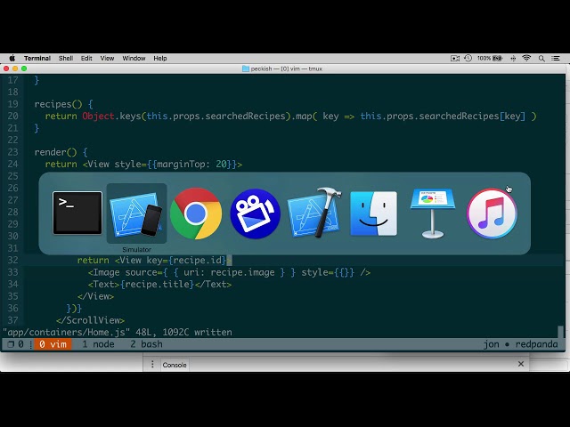Click the menu bar icon left of Wi-Fi

click(x=513, y=58)
